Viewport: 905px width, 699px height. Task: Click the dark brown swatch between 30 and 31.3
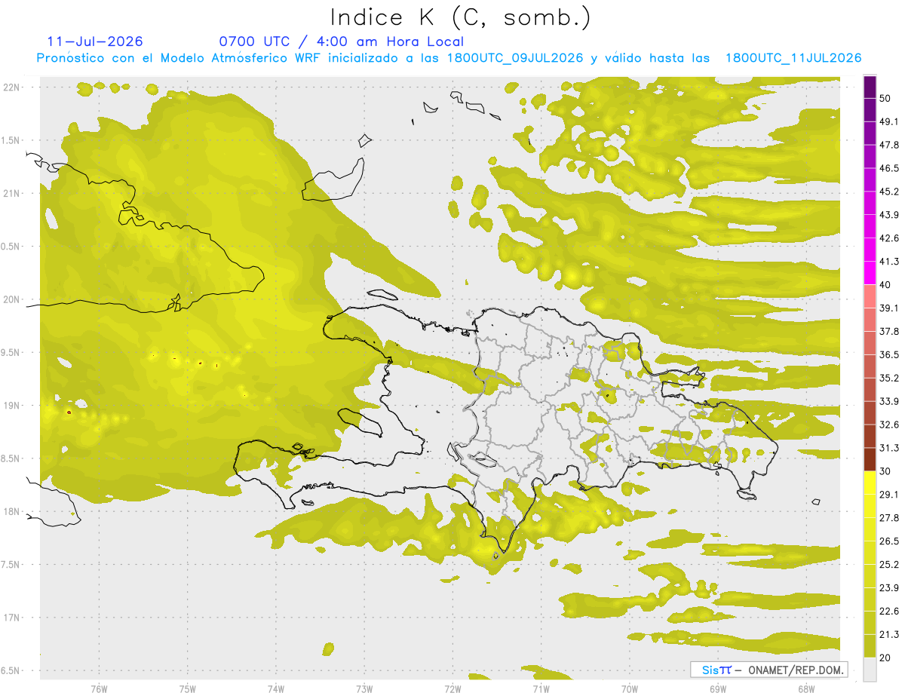click(x=870, y=459)
